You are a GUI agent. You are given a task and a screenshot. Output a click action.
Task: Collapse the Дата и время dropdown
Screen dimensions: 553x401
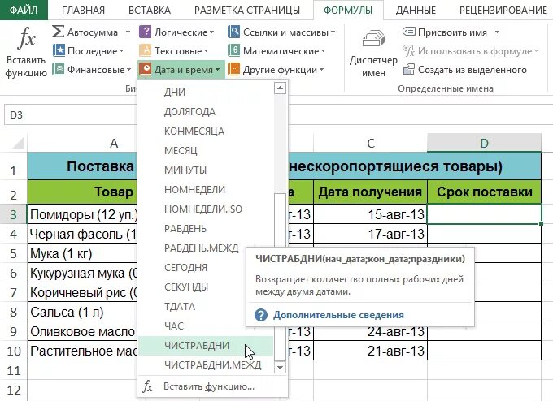(217, 70)
